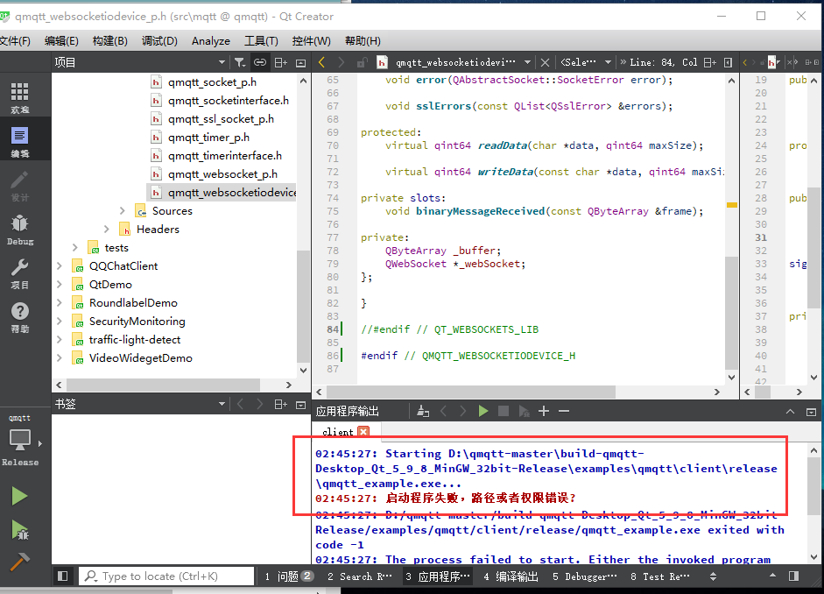Close the project side panel
Screen dimensions: 824x594
tap(301, 62)
